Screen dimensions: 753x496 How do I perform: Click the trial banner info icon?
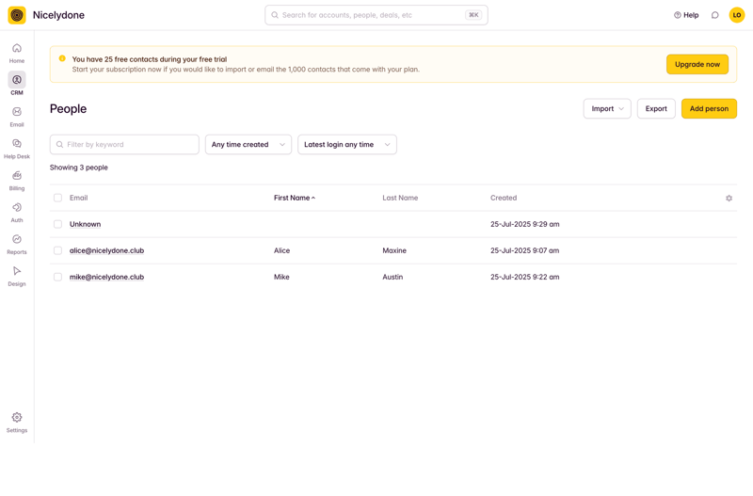62,58
